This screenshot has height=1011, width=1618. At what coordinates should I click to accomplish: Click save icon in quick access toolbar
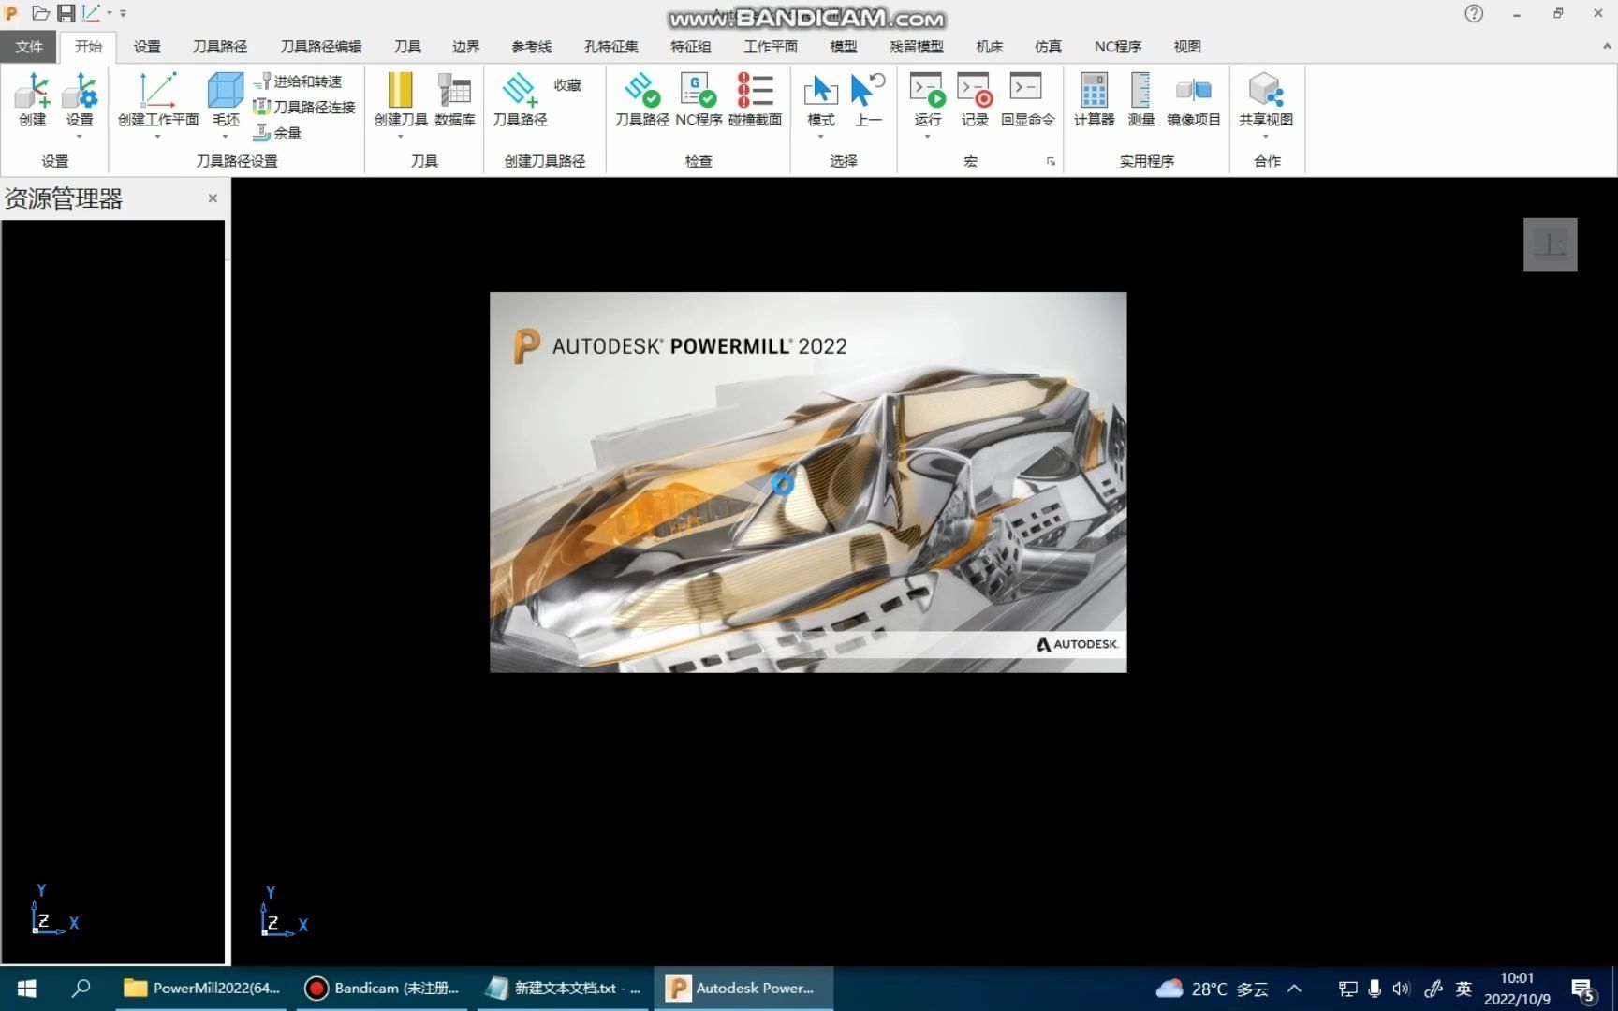[66, 13]
